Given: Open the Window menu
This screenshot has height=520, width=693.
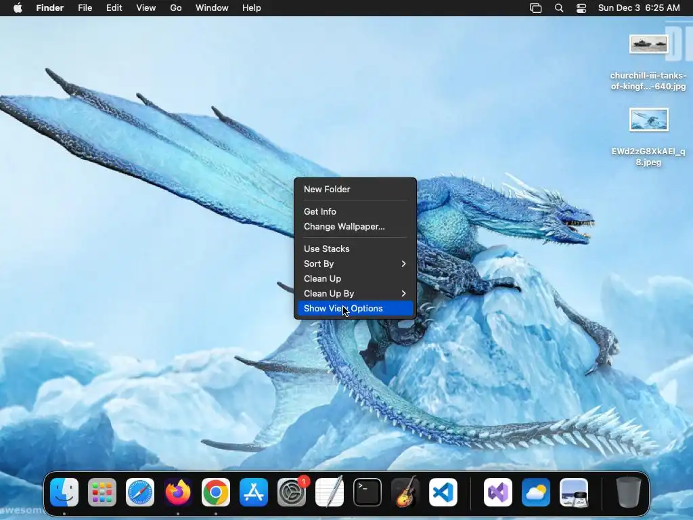Looking at the screenshot, I should click(x=212, y=8).
